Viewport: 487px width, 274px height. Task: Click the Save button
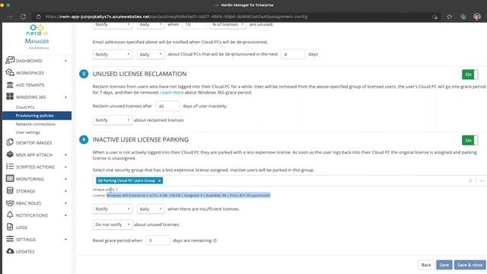coord(444,265)
